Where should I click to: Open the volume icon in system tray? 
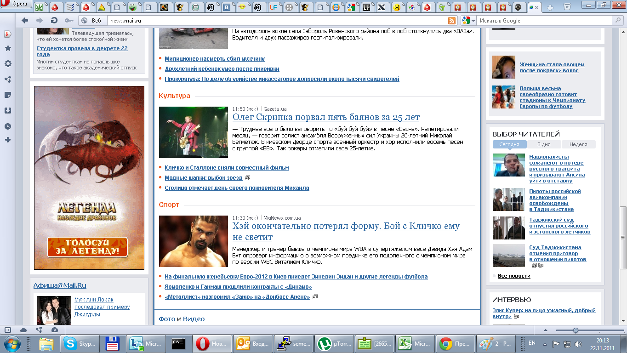(x=578, y=343)
